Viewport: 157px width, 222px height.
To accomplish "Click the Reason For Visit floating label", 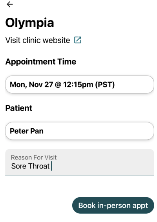I will coord(34,157).
